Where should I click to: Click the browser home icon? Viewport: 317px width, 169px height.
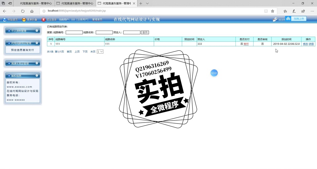(32, 11)
